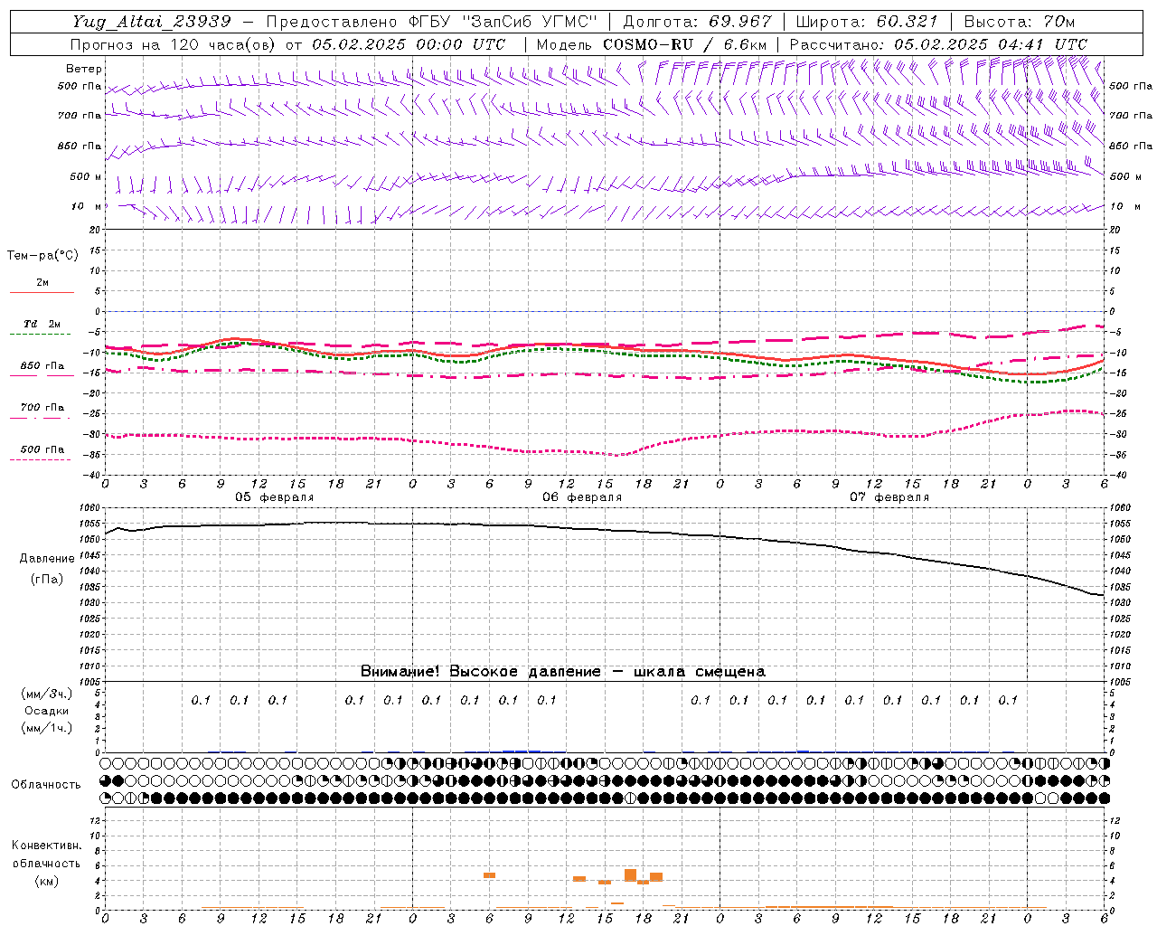
Task: Click the Конвективн. convective cloud label
Action: tap(46, 846)
